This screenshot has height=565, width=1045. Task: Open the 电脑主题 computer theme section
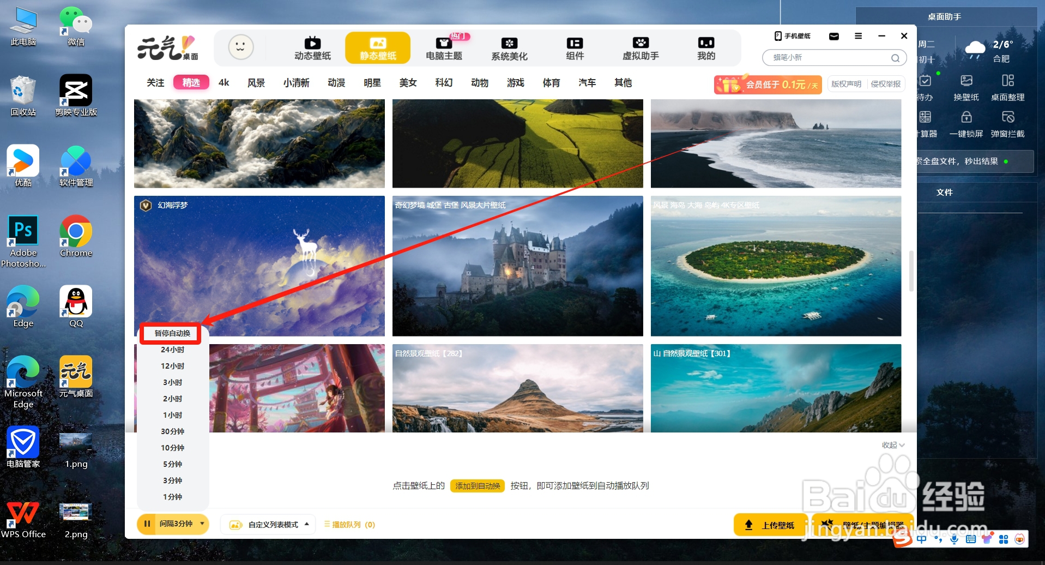point(444,48)
